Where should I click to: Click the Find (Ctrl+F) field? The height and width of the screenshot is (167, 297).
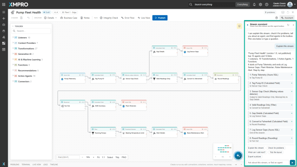(68, 157)
